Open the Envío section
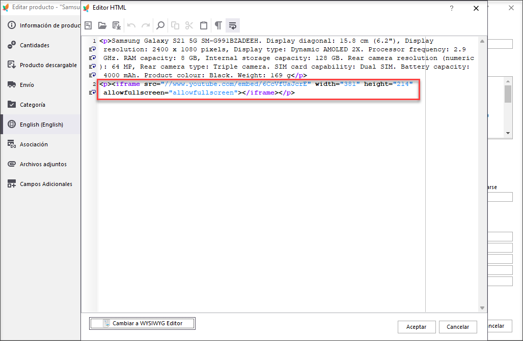 pyautogui.click(x=40, y=84)
